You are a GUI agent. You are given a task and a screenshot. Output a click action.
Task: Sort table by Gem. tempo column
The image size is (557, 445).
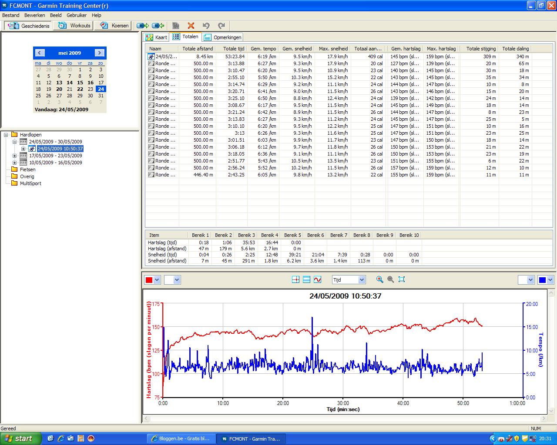(x=263, y=49)
